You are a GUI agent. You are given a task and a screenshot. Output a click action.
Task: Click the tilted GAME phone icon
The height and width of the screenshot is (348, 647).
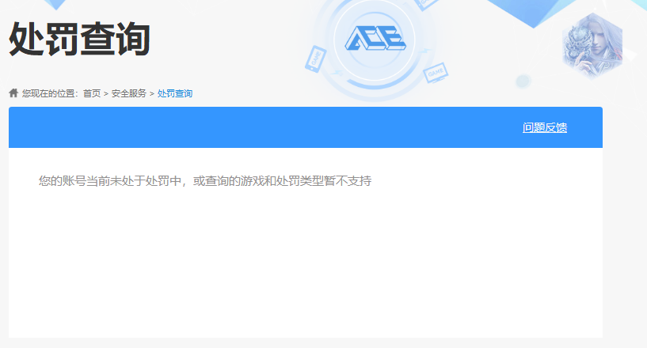click(x=316, y=59)
